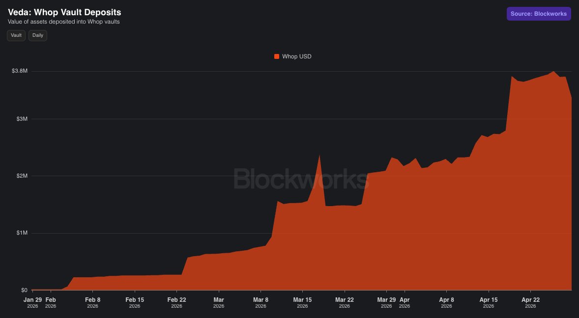Screen dimensions: 579x318
Task: Click the $2M y-axis label
Action: (22, 176)
